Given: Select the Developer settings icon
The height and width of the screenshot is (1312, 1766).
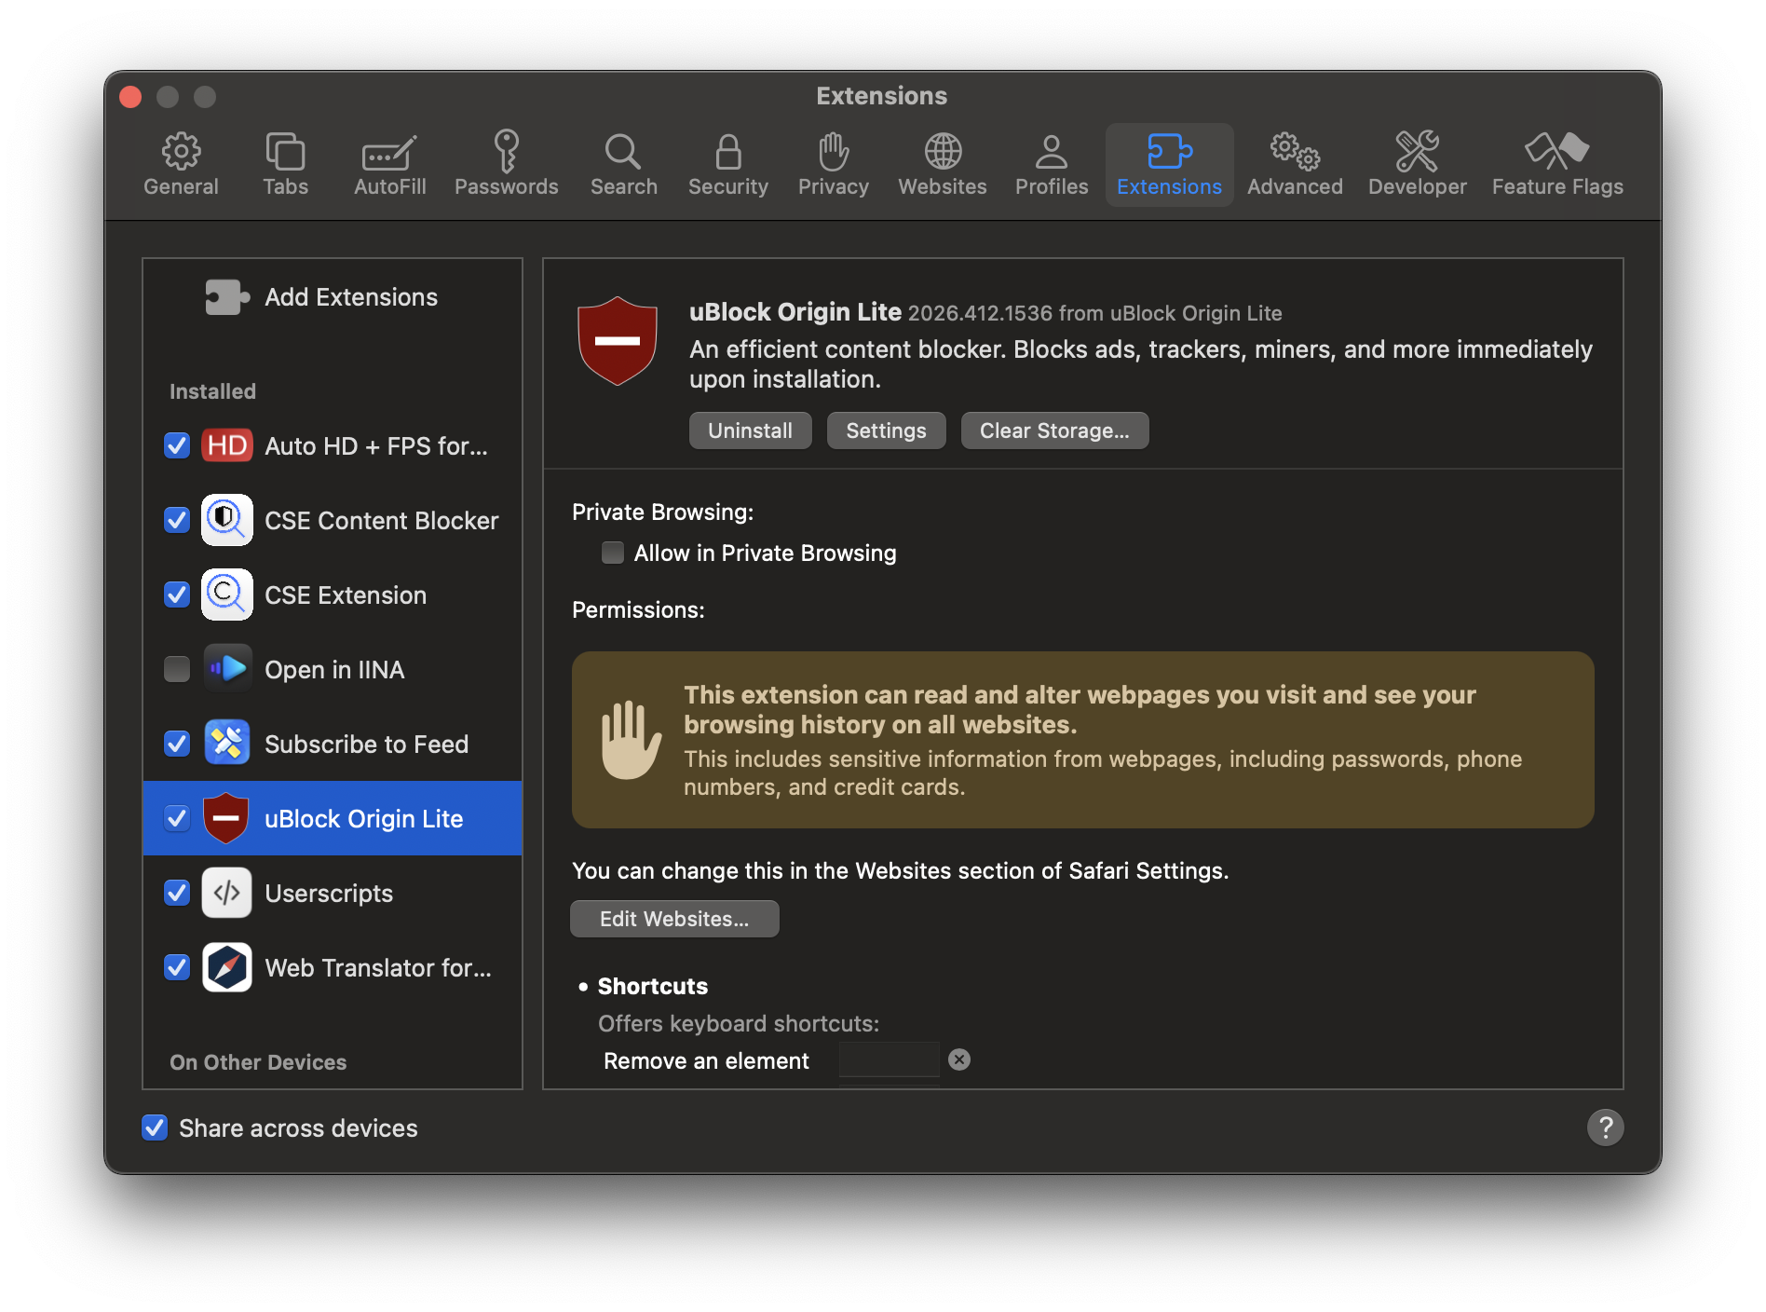Looking at the screenshot, I should click(x=1417, y=163).
